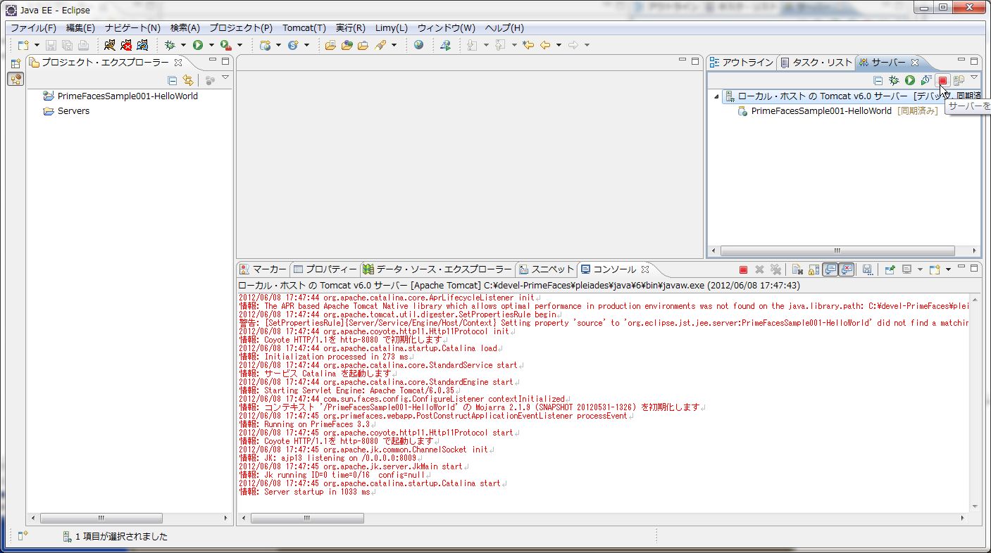The image size is (991, 553).
Task: Toggle show console on standard error change
Action: [x=847, y=269]
